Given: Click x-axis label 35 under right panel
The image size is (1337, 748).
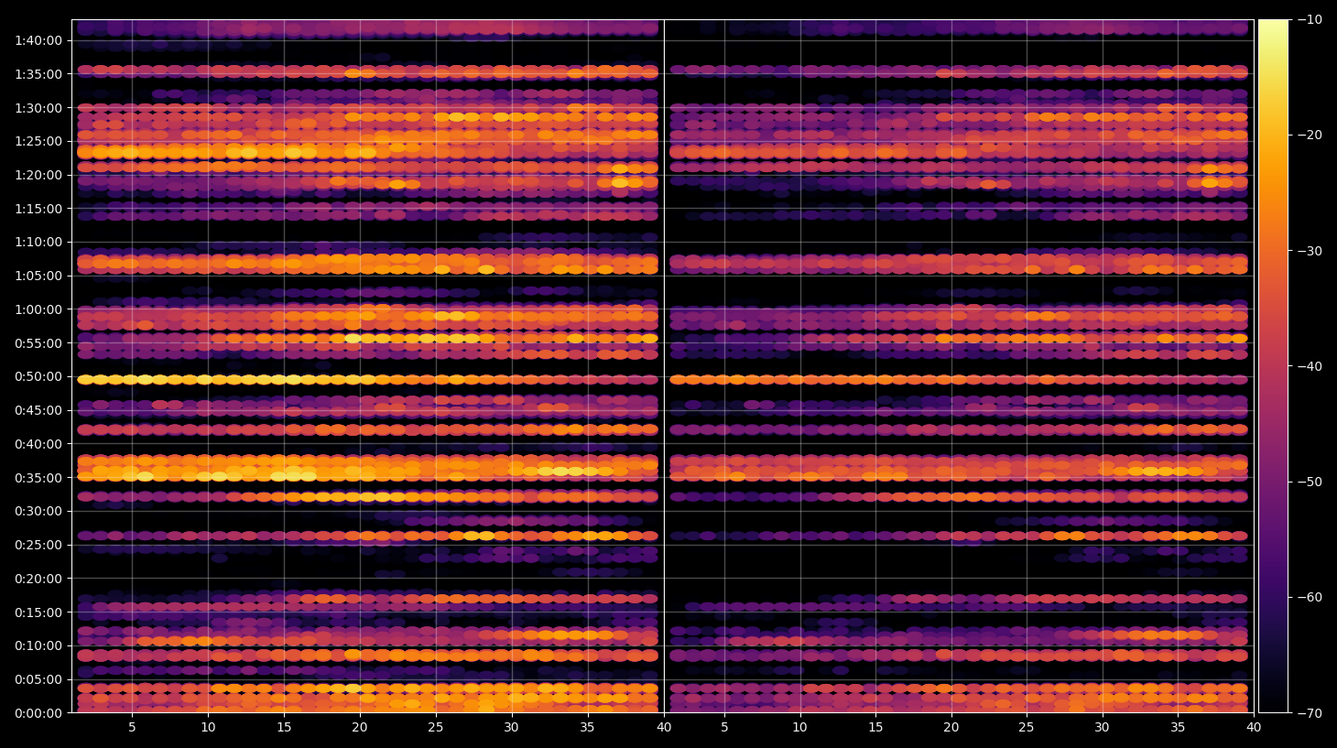Looking at the screenshot, I should click(x=1178, y=728).
